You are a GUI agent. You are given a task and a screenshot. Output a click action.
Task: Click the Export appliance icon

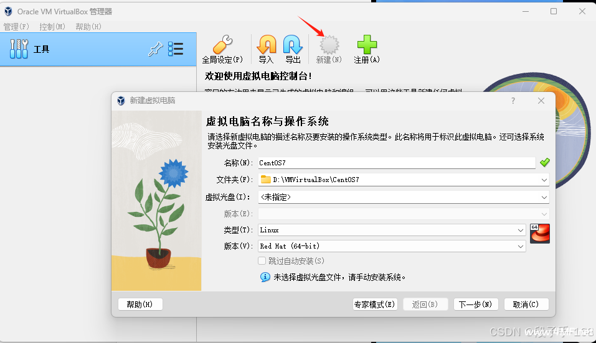point(293,46)
